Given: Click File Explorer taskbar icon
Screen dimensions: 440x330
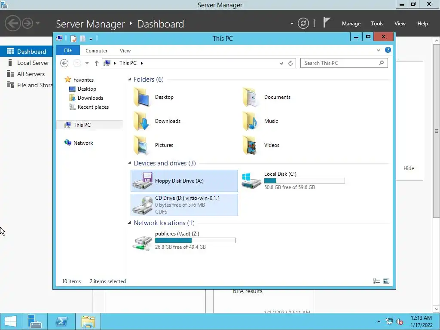Looking at the screenshot, I should (x=88, y=321).
